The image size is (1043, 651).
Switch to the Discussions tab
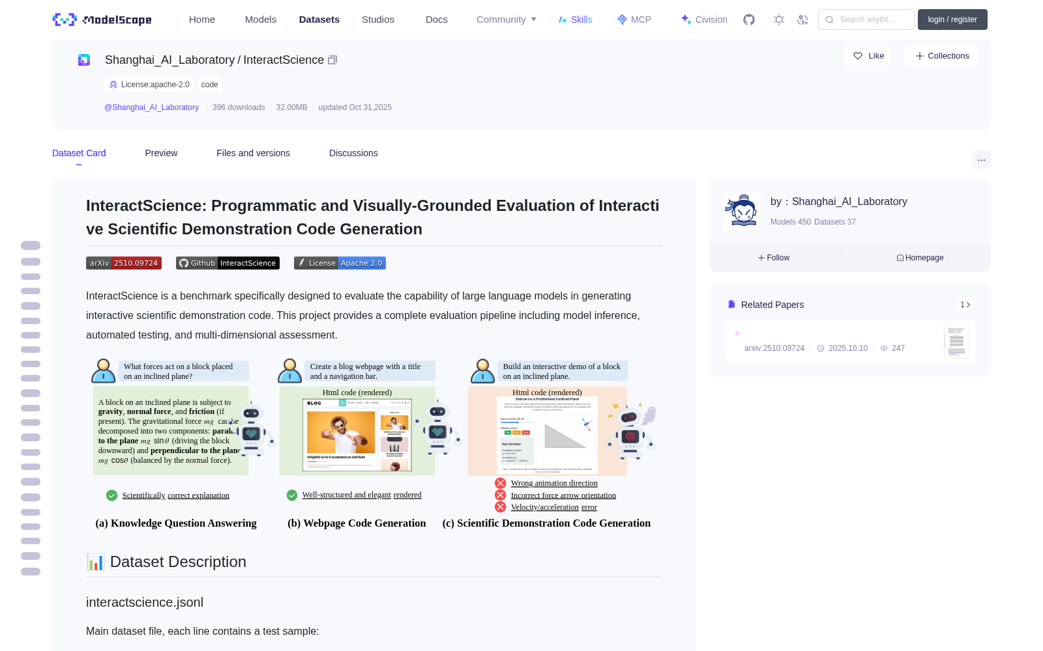tap(353, 153)
